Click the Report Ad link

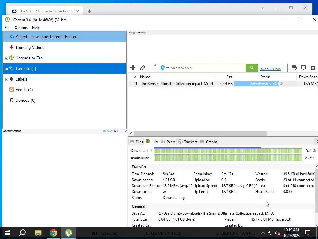(110, 131)
